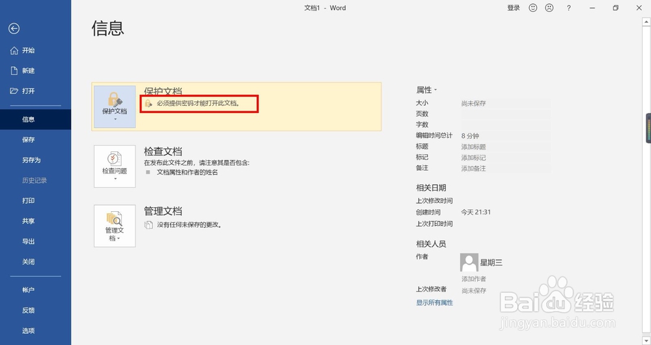
Task: Close the Word window
Action: tap(639, 8)
